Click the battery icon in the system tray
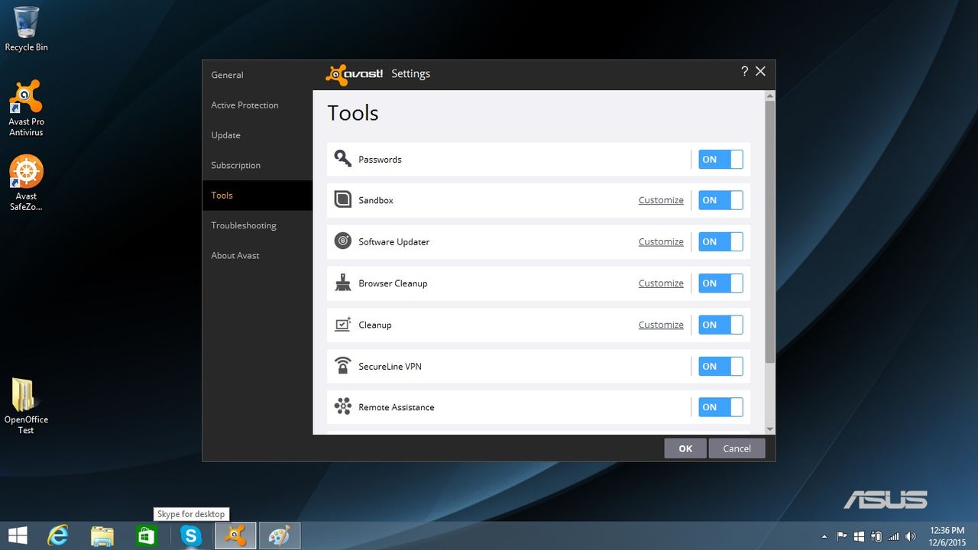This screenshot has height=550, width=978. click(x=876, y=536)
